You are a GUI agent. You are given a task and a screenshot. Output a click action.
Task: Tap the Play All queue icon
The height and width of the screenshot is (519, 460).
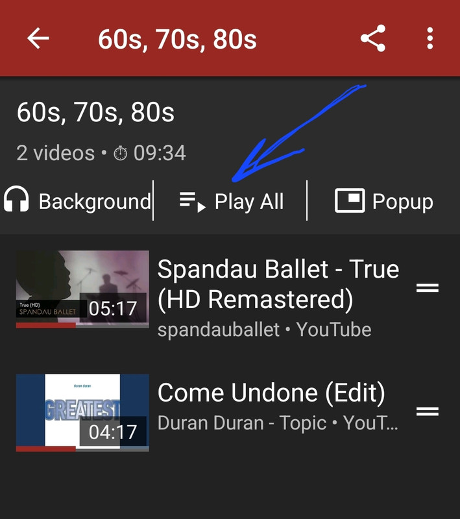point(192,202)
